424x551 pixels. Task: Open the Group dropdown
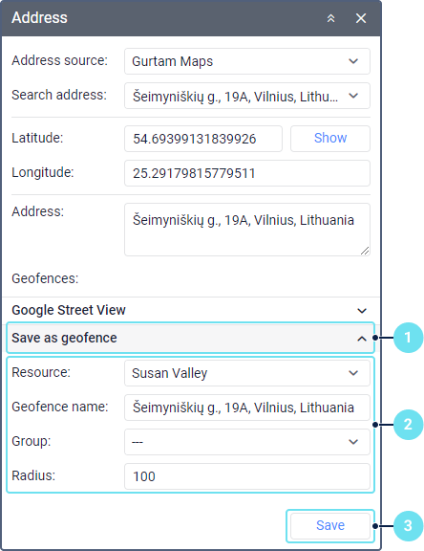pos(247,442)
